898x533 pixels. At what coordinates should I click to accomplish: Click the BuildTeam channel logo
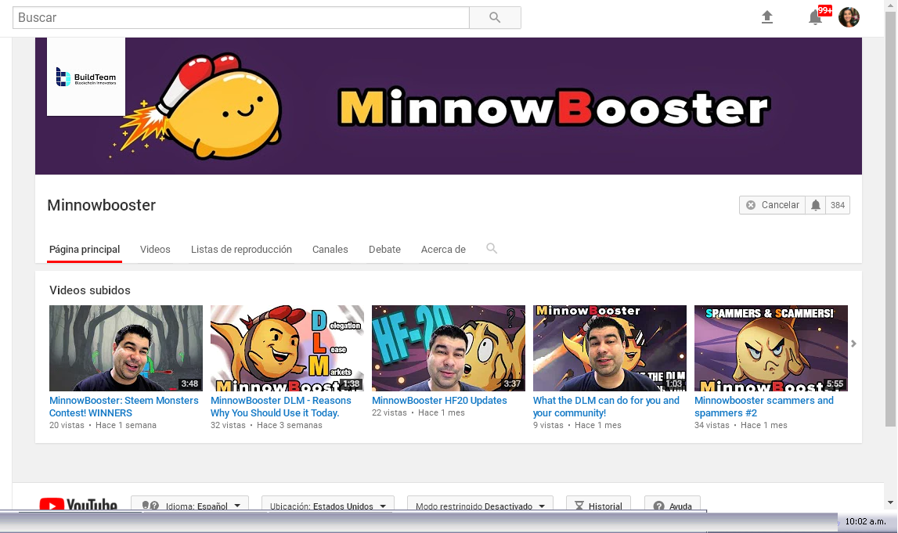click(x=86, y=77)
